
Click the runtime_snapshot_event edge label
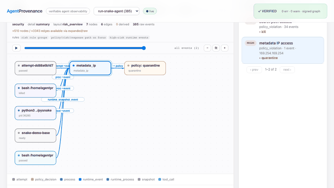(x=63, y=100)
